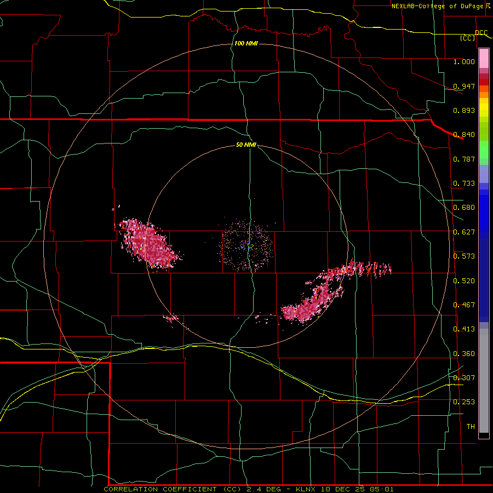493x493 pixels.
Task: Select the 0.787 legend value
Action: point(464,159)
